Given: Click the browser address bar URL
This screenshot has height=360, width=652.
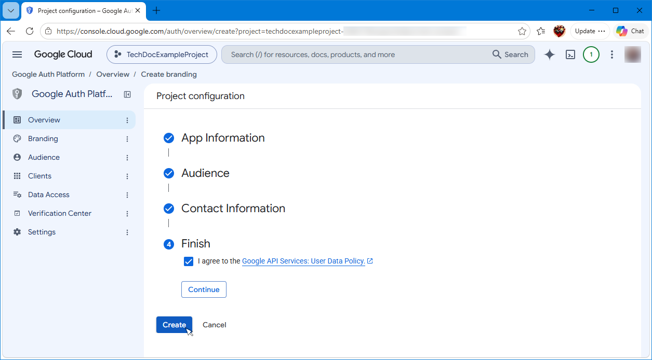Looking at the screenshot, I should pos(285,31).
